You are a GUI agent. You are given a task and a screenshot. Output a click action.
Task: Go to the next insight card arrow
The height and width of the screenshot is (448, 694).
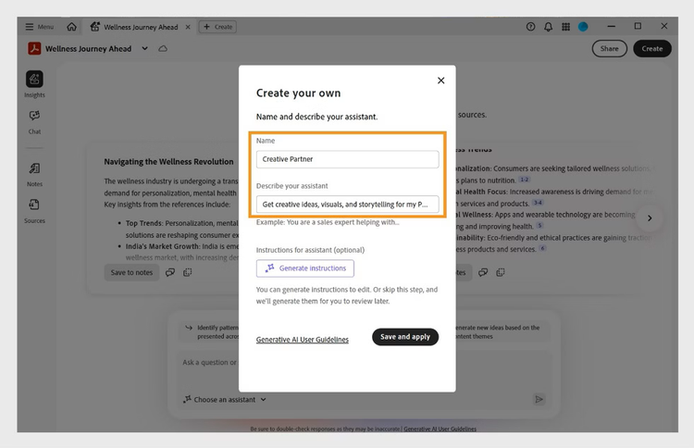(x=650, y=218)
